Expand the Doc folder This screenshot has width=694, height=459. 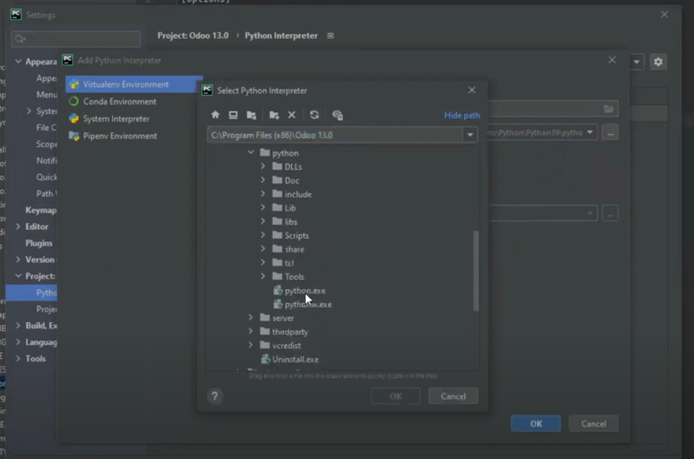[x=263, y=180]
